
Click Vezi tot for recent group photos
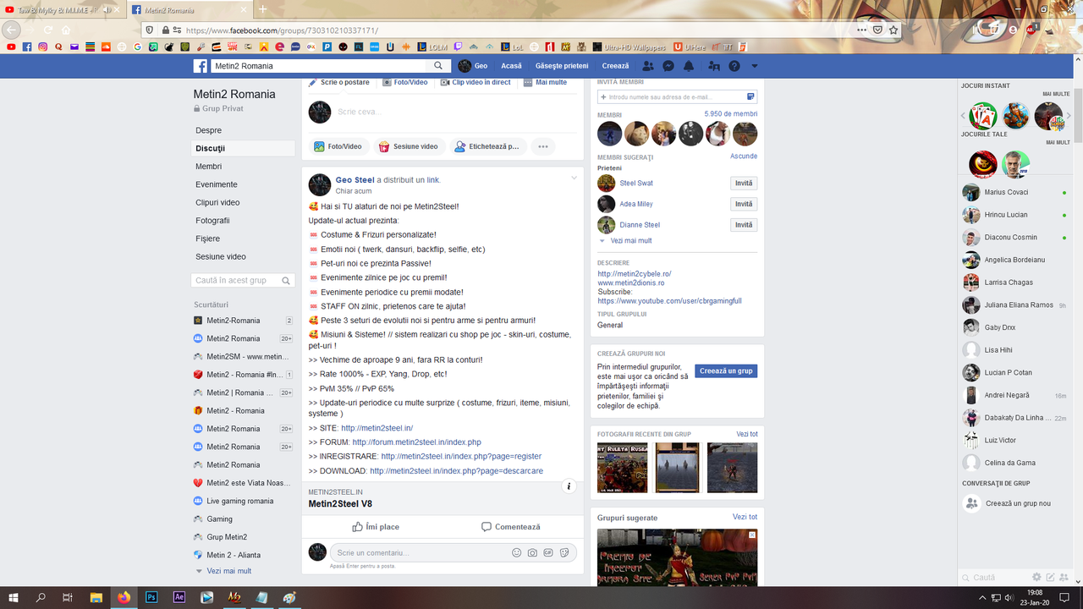[747, 434]
